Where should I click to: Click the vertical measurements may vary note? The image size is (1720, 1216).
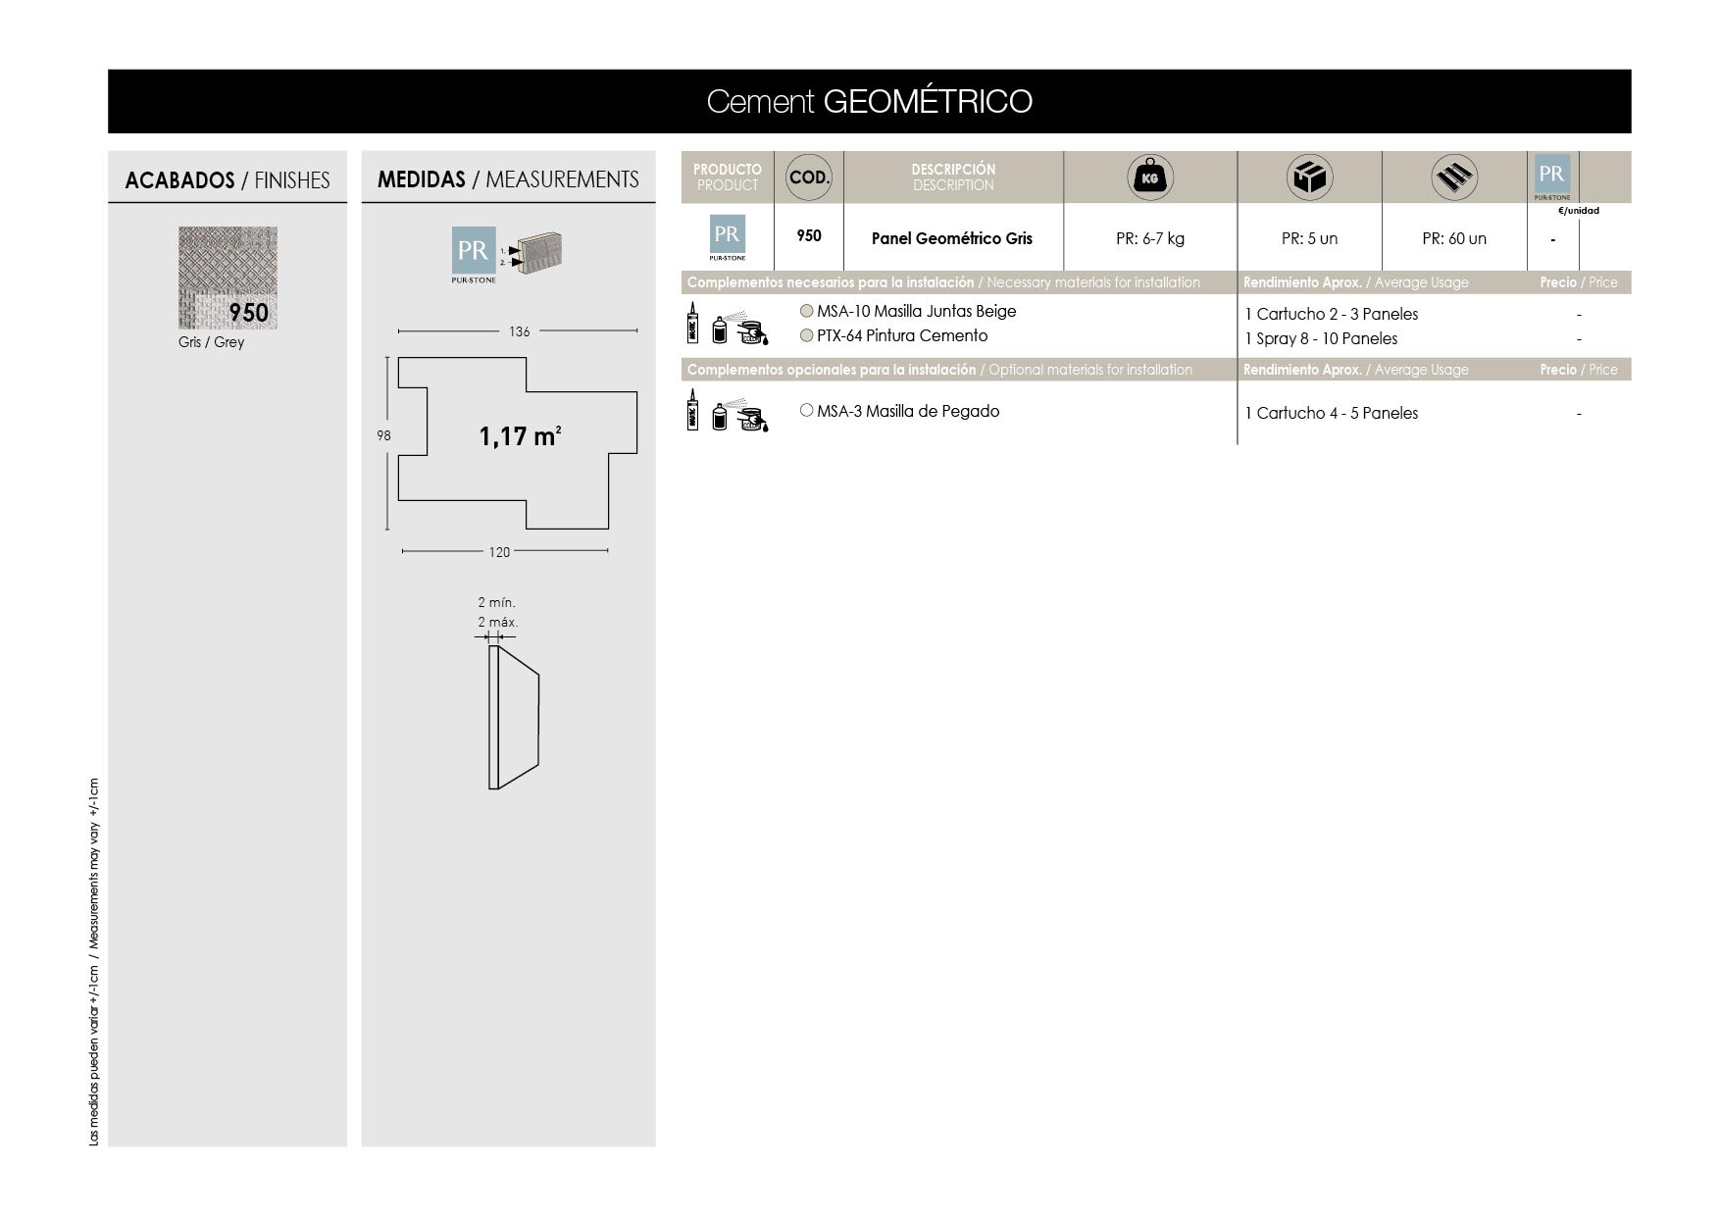pyautogui.click(x=94, y=962)
